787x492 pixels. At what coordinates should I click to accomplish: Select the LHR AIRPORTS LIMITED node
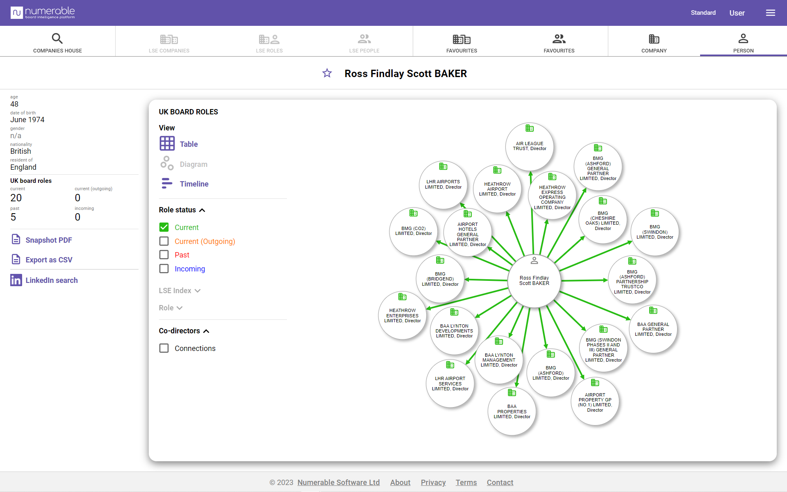443,185
